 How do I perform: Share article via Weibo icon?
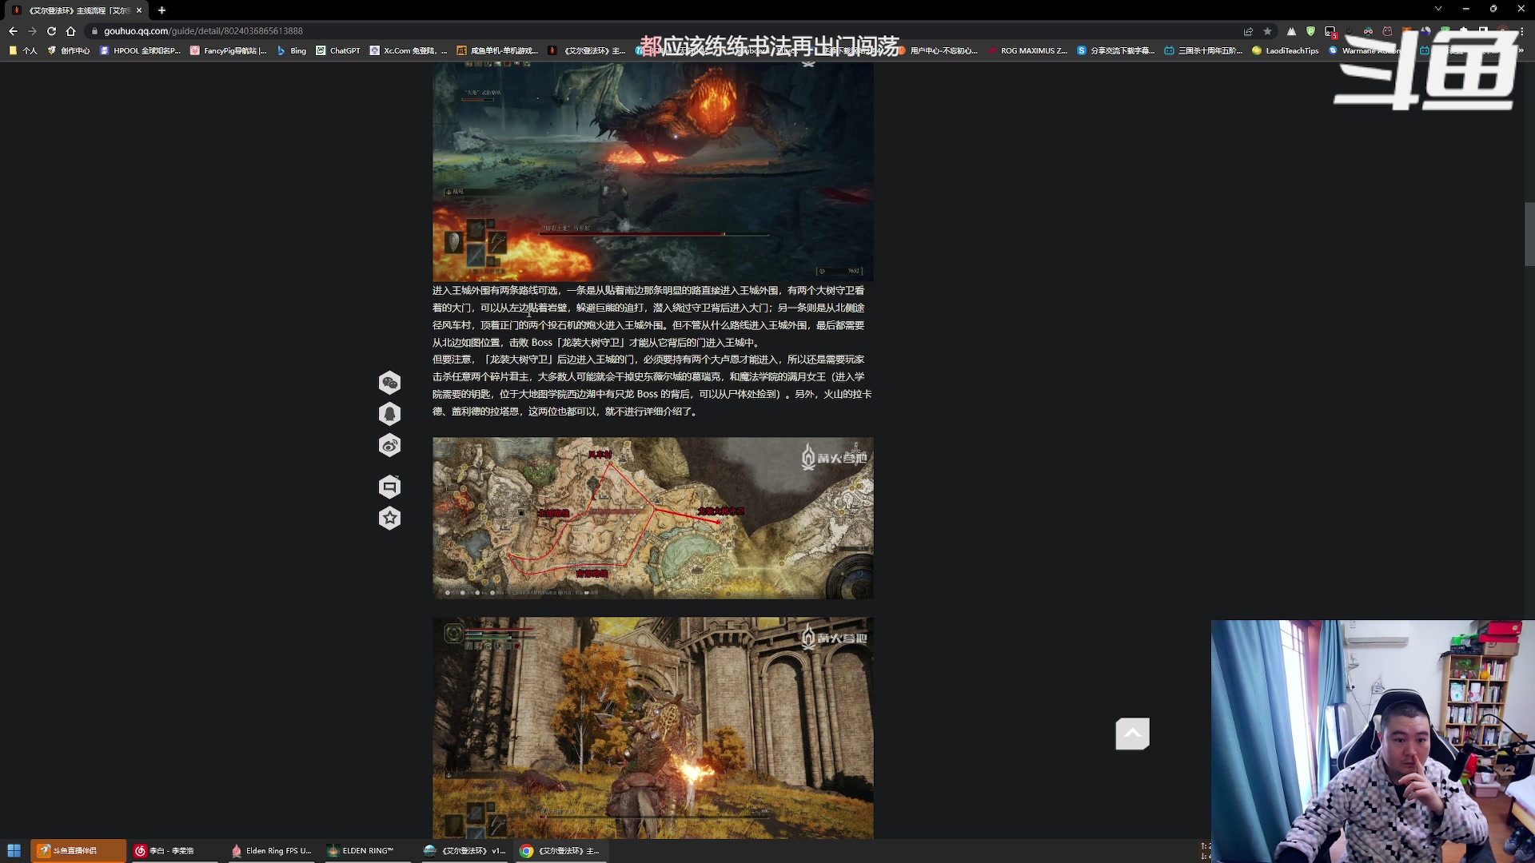point(389,445)
